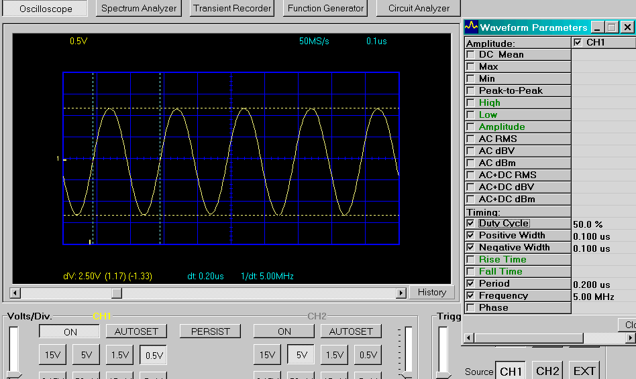The width and height of the screenshot is (636, 379).
Task: Click the Waveform Parameters horizontal scrollbar thumb
Action: pos(529,337)
